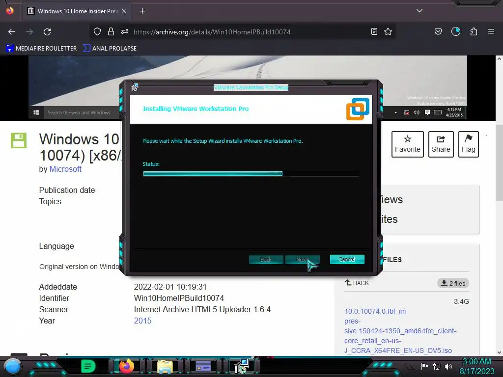Switch to VMware installer taskbar icon
Viewport: 503px width, 377px height.
pyautogui.click(x=242, y=366)
